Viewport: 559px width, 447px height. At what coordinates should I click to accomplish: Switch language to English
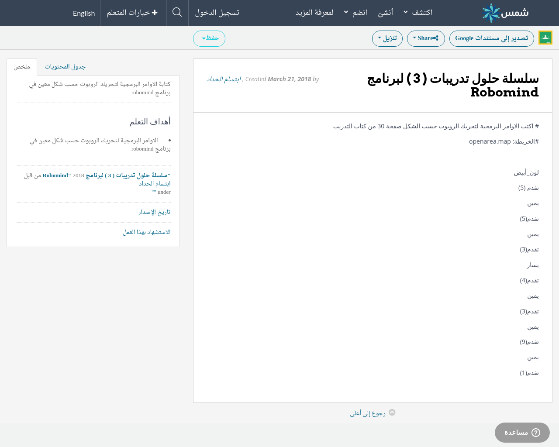tap(84, 13)
